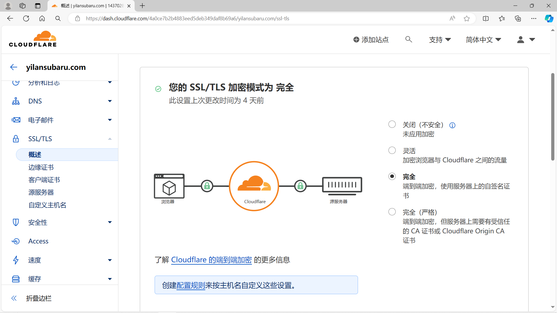Close the yilansubaru.com browser tab
The width and height of the screenshot is (557, 313).
(129, 6)
